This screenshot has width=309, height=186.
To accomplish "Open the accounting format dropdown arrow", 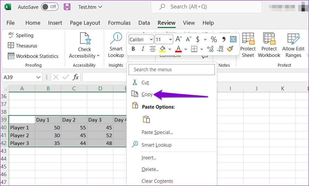I will (205, 40).
